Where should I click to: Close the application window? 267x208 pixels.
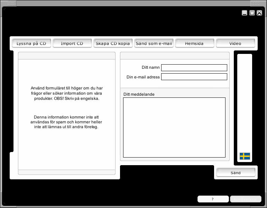(x=259, y=13)
